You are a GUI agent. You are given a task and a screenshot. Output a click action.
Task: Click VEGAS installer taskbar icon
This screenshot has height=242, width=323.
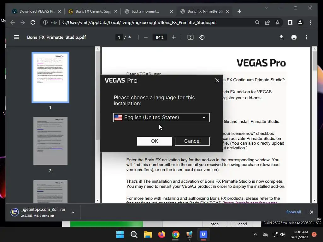click(203, 234)
